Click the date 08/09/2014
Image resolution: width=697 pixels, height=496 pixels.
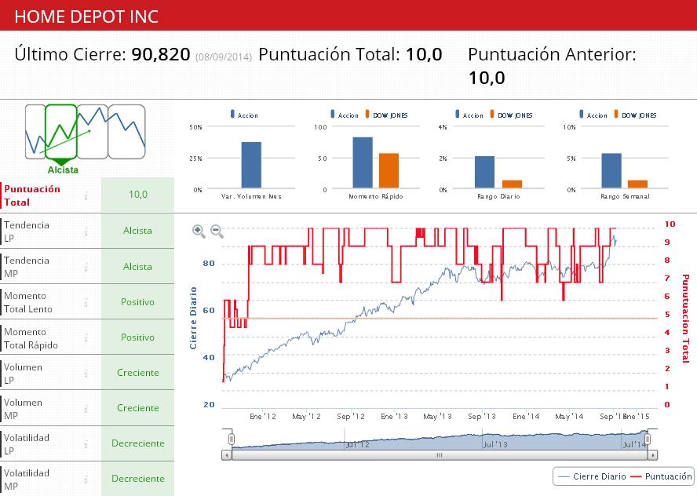tap(224, 57)
